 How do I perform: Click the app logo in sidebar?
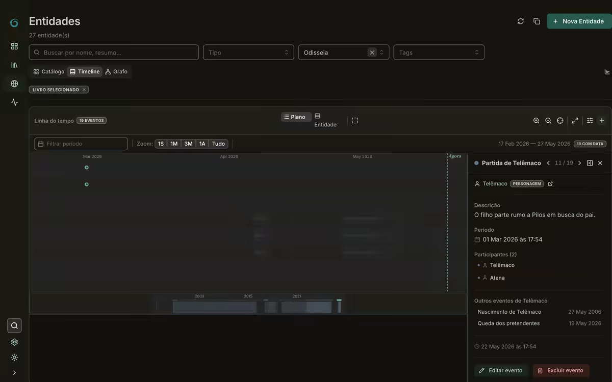[14, 22]
